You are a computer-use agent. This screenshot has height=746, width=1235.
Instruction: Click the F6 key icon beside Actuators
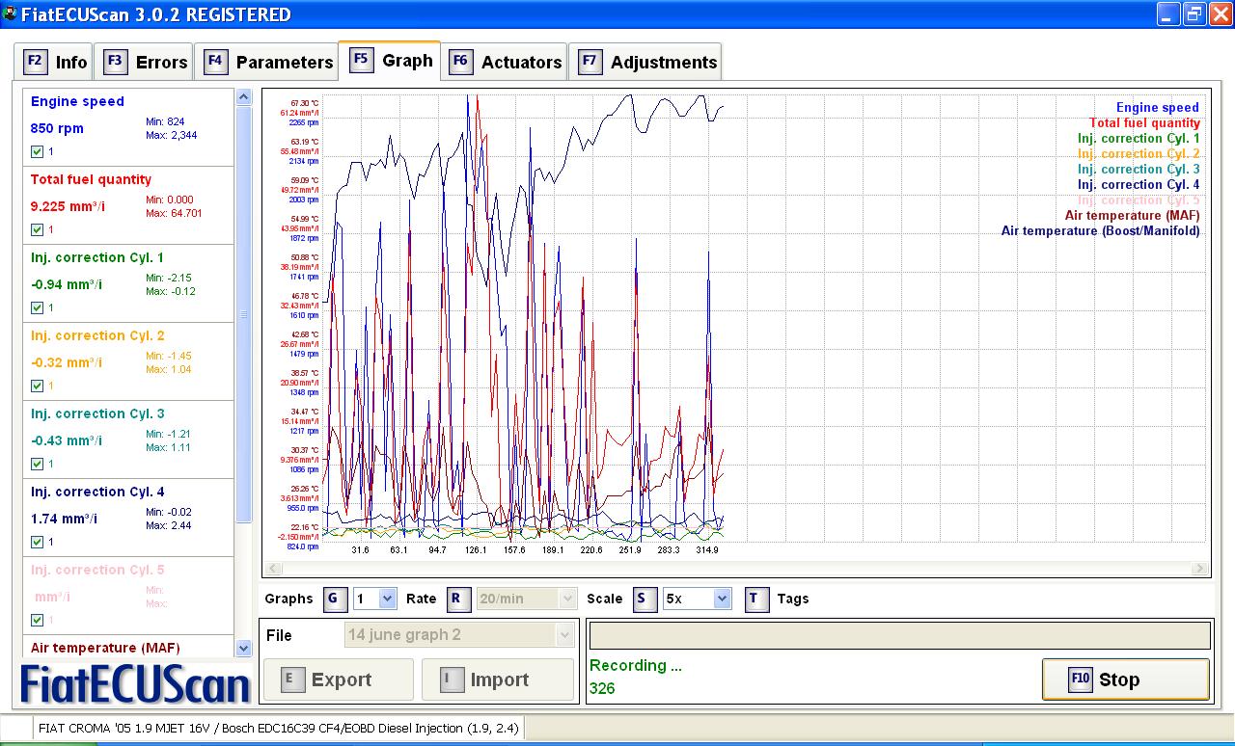pyautogui.click(x=460, y=62)
